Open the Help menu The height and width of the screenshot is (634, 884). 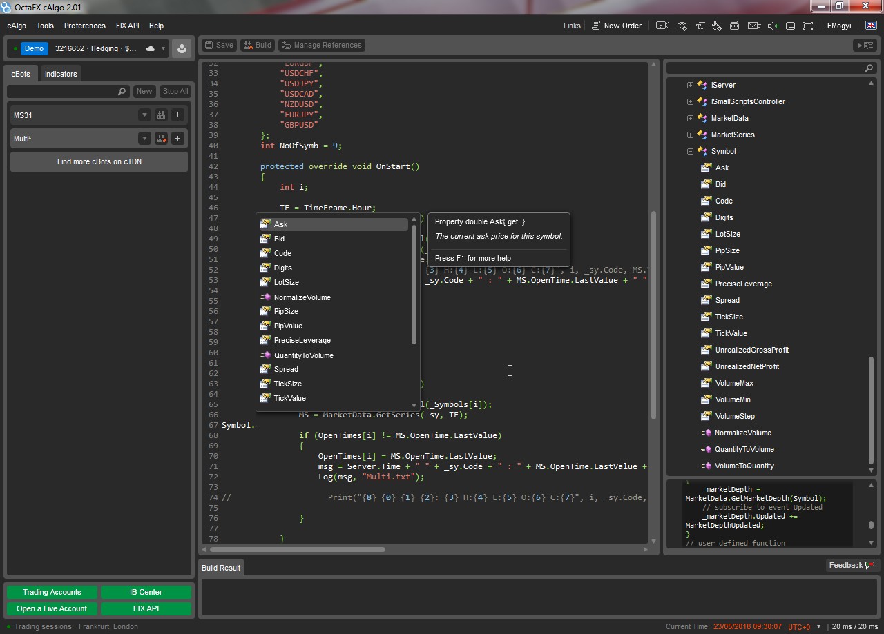click(156, 26)
